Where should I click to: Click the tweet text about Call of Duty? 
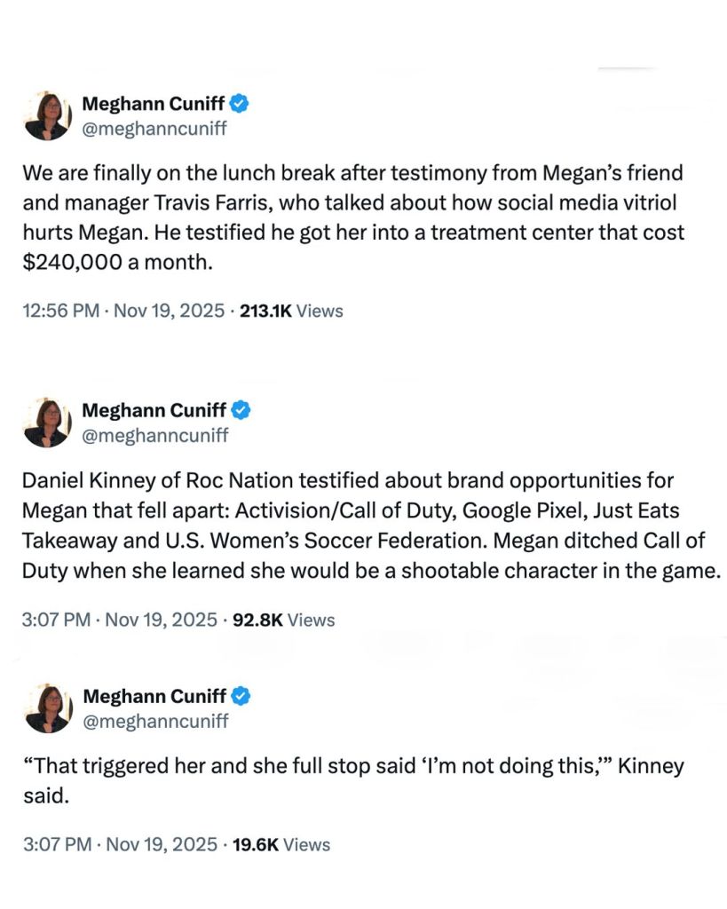tap(371, 526)
